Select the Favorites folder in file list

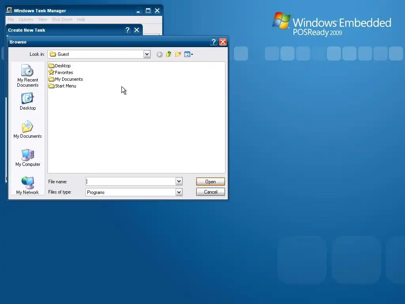click(x=61, y=72)
